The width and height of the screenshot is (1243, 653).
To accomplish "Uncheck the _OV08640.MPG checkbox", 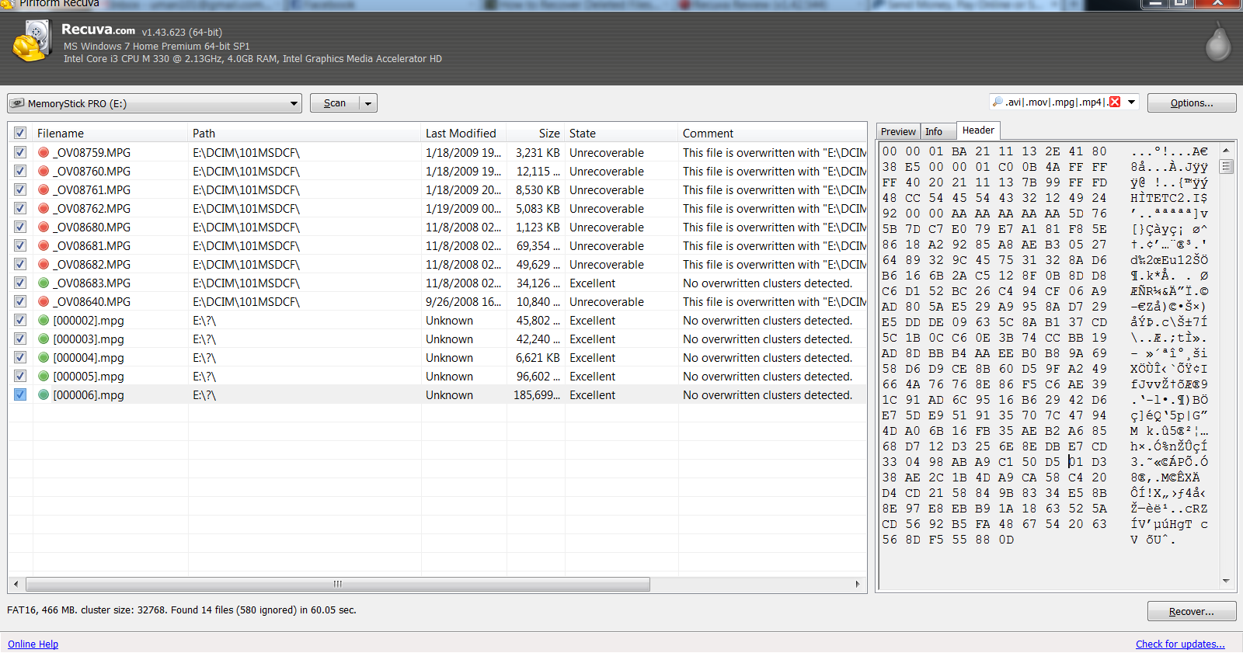I will tap(20, 302).
